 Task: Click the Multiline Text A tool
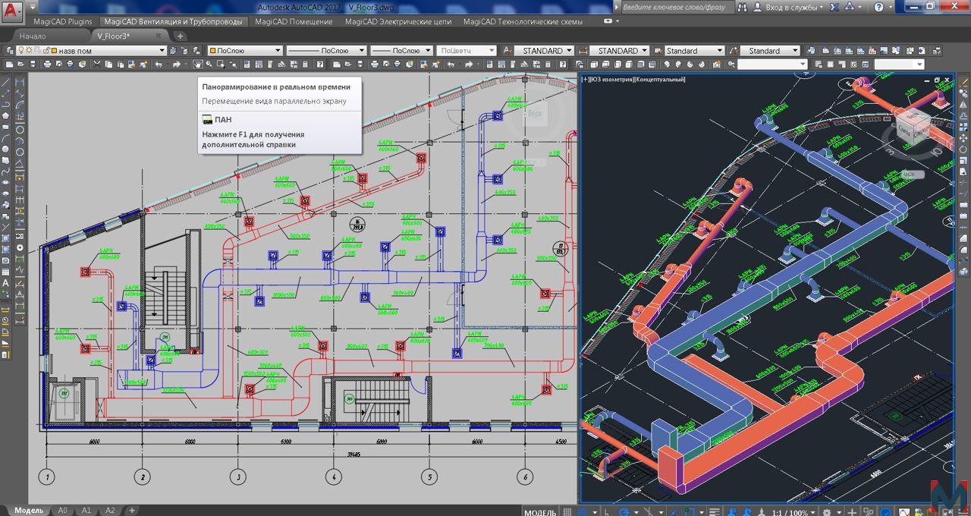pyautogui.click(x=6, y=283)
